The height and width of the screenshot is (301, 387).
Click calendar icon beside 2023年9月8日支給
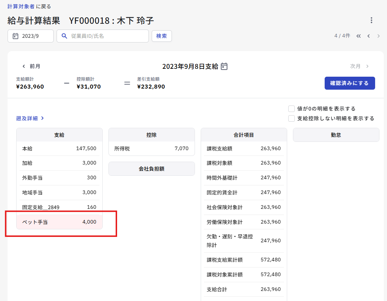pyautogui.click(x=224, y=66)
